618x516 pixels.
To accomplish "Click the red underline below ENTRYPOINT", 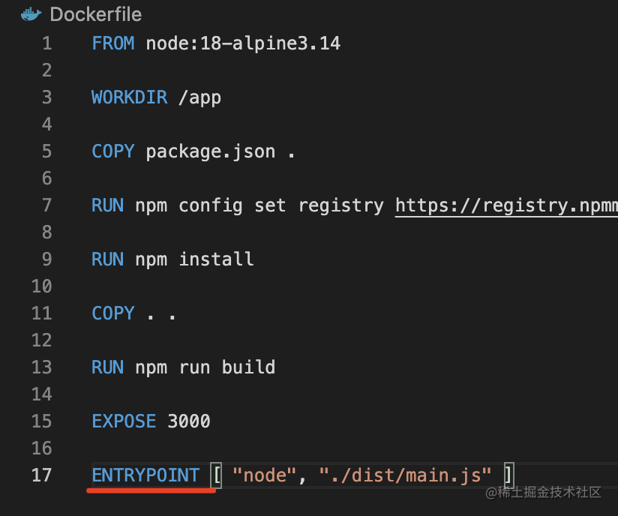I will point(150,489).
